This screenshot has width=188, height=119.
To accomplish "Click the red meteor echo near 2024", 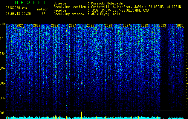I will point(82,83).
